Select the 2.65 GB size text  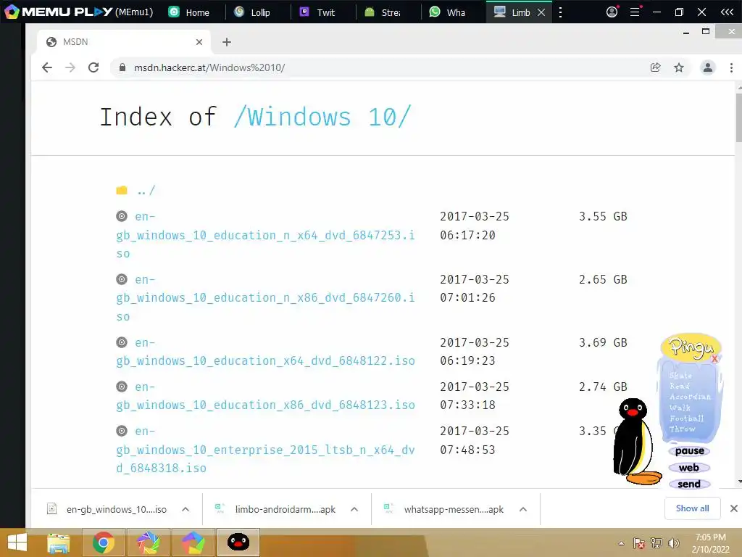pos(603,279)
